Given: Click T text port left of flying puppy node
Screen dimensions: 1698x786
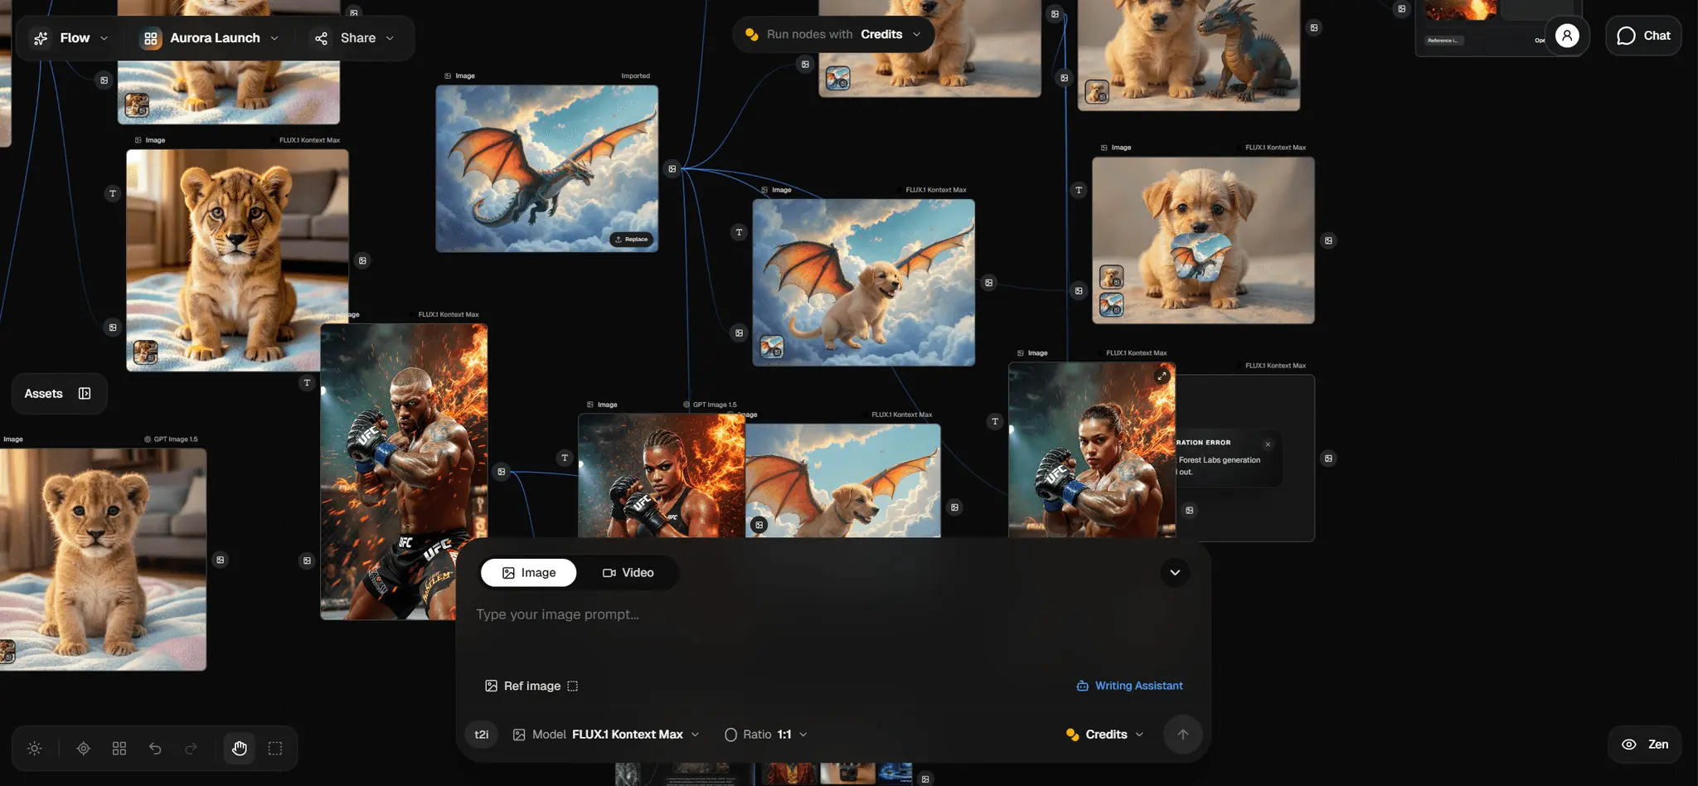Looking at the screenshot, I should [x=739, y=232].
